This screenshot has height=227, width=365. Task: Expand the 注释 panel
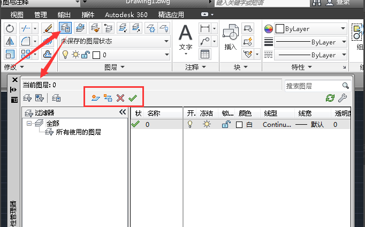click(x=195, y=67)
